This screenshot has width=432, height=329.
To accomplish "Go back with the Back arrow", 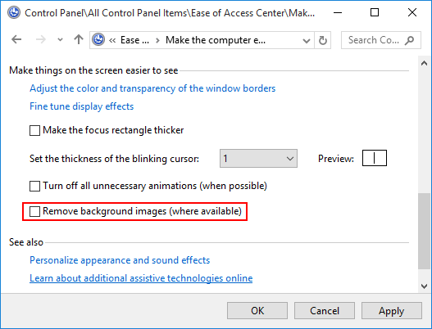I will click(16, 40).
